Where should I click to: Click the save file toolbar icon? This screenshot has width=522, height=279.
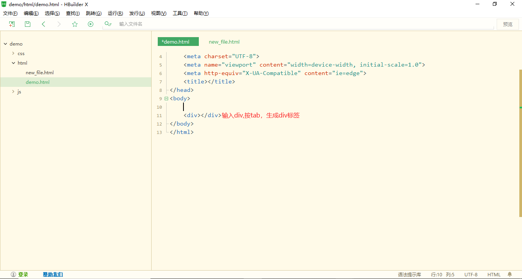coord(28,24)
